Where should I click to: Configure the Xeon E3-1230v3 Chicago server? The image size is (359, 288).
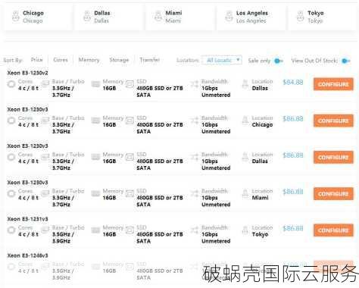tap(333, 121)
